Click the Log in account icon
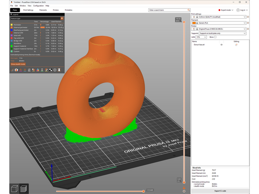 [238, 10]
